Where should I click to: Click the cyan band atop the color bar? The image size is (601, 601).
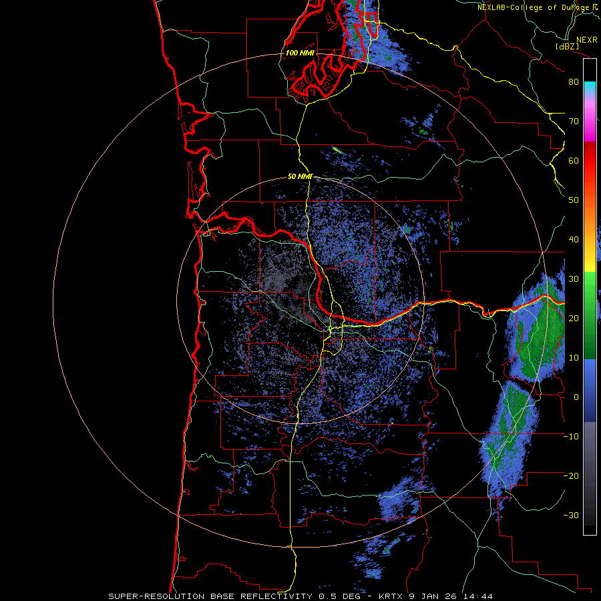(x=590, y=87)
